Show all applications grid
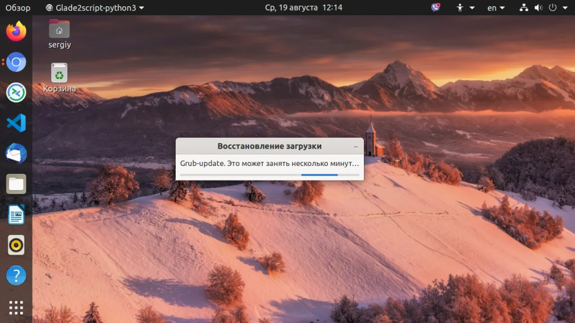 pos(16,308)
